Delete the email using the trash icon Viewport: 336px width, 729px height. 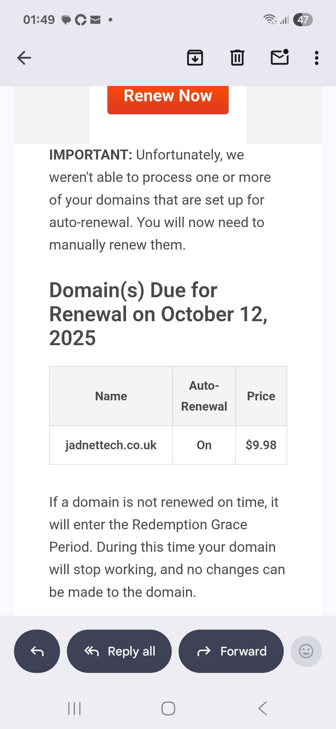point(237,58)
